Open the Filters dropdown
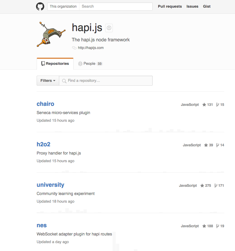The width and height of the screenshot is (235, 251). 48,81
